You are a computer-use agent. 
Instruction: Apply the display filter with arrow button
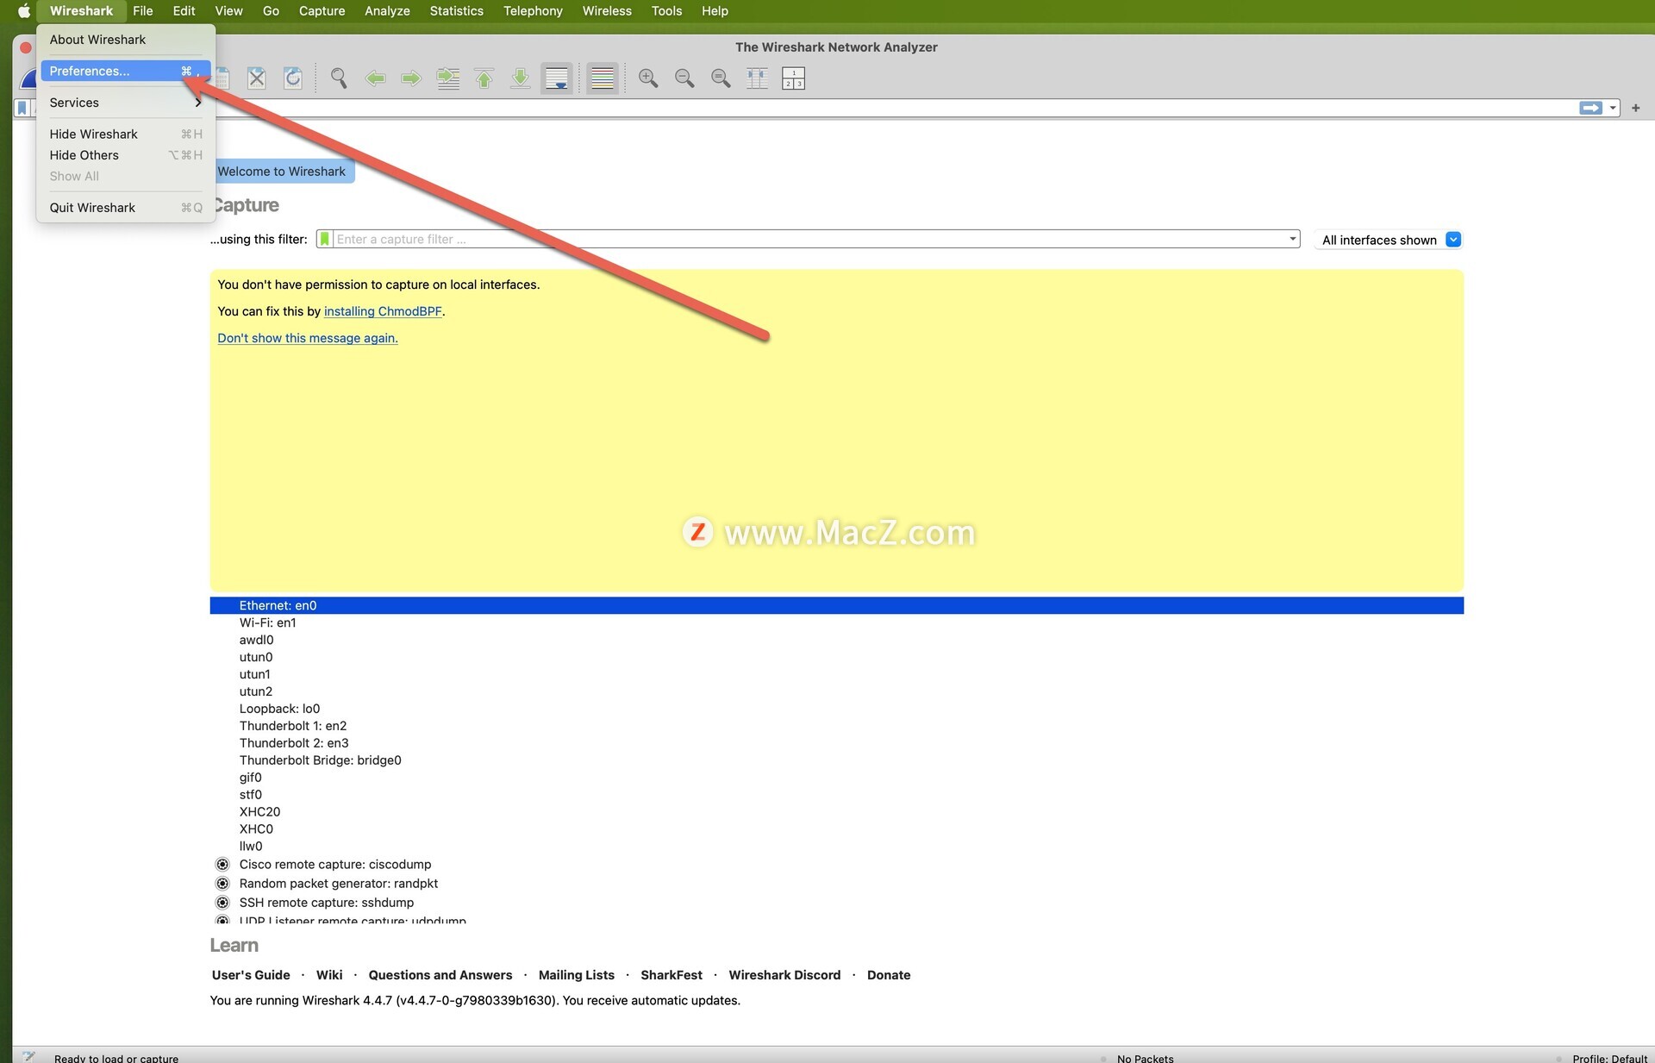click(x=1590, y=108)
